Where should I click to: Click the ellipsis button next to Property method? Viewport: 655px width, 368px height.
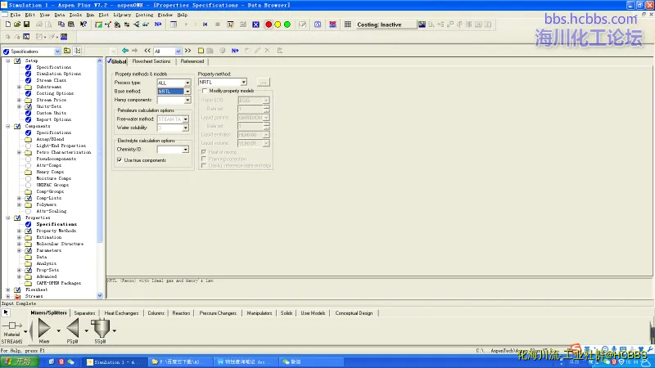pos(263,83)
